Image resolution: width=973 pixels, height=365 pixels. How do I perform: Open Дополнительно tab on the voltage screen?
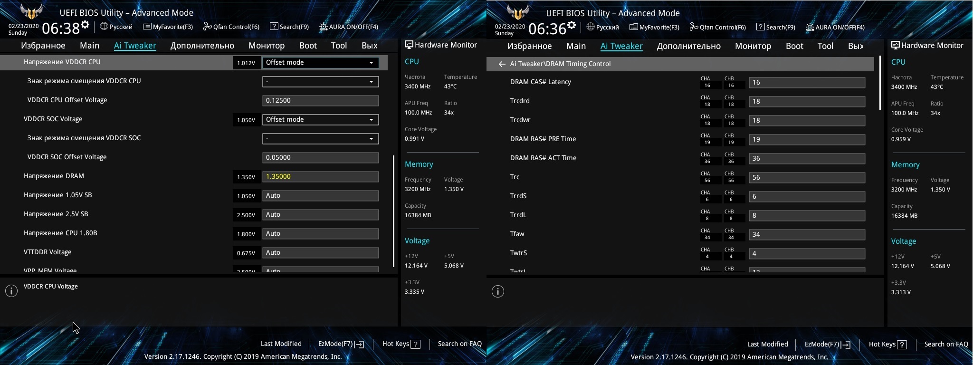click(202, 46)
